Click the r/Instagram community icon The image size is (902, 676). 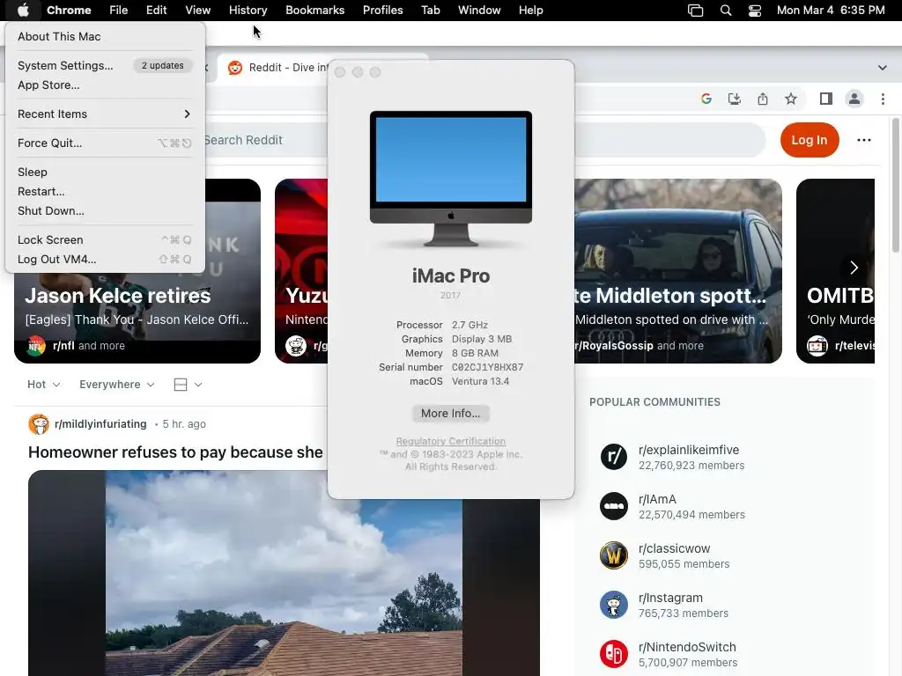(x=614, y=606)
